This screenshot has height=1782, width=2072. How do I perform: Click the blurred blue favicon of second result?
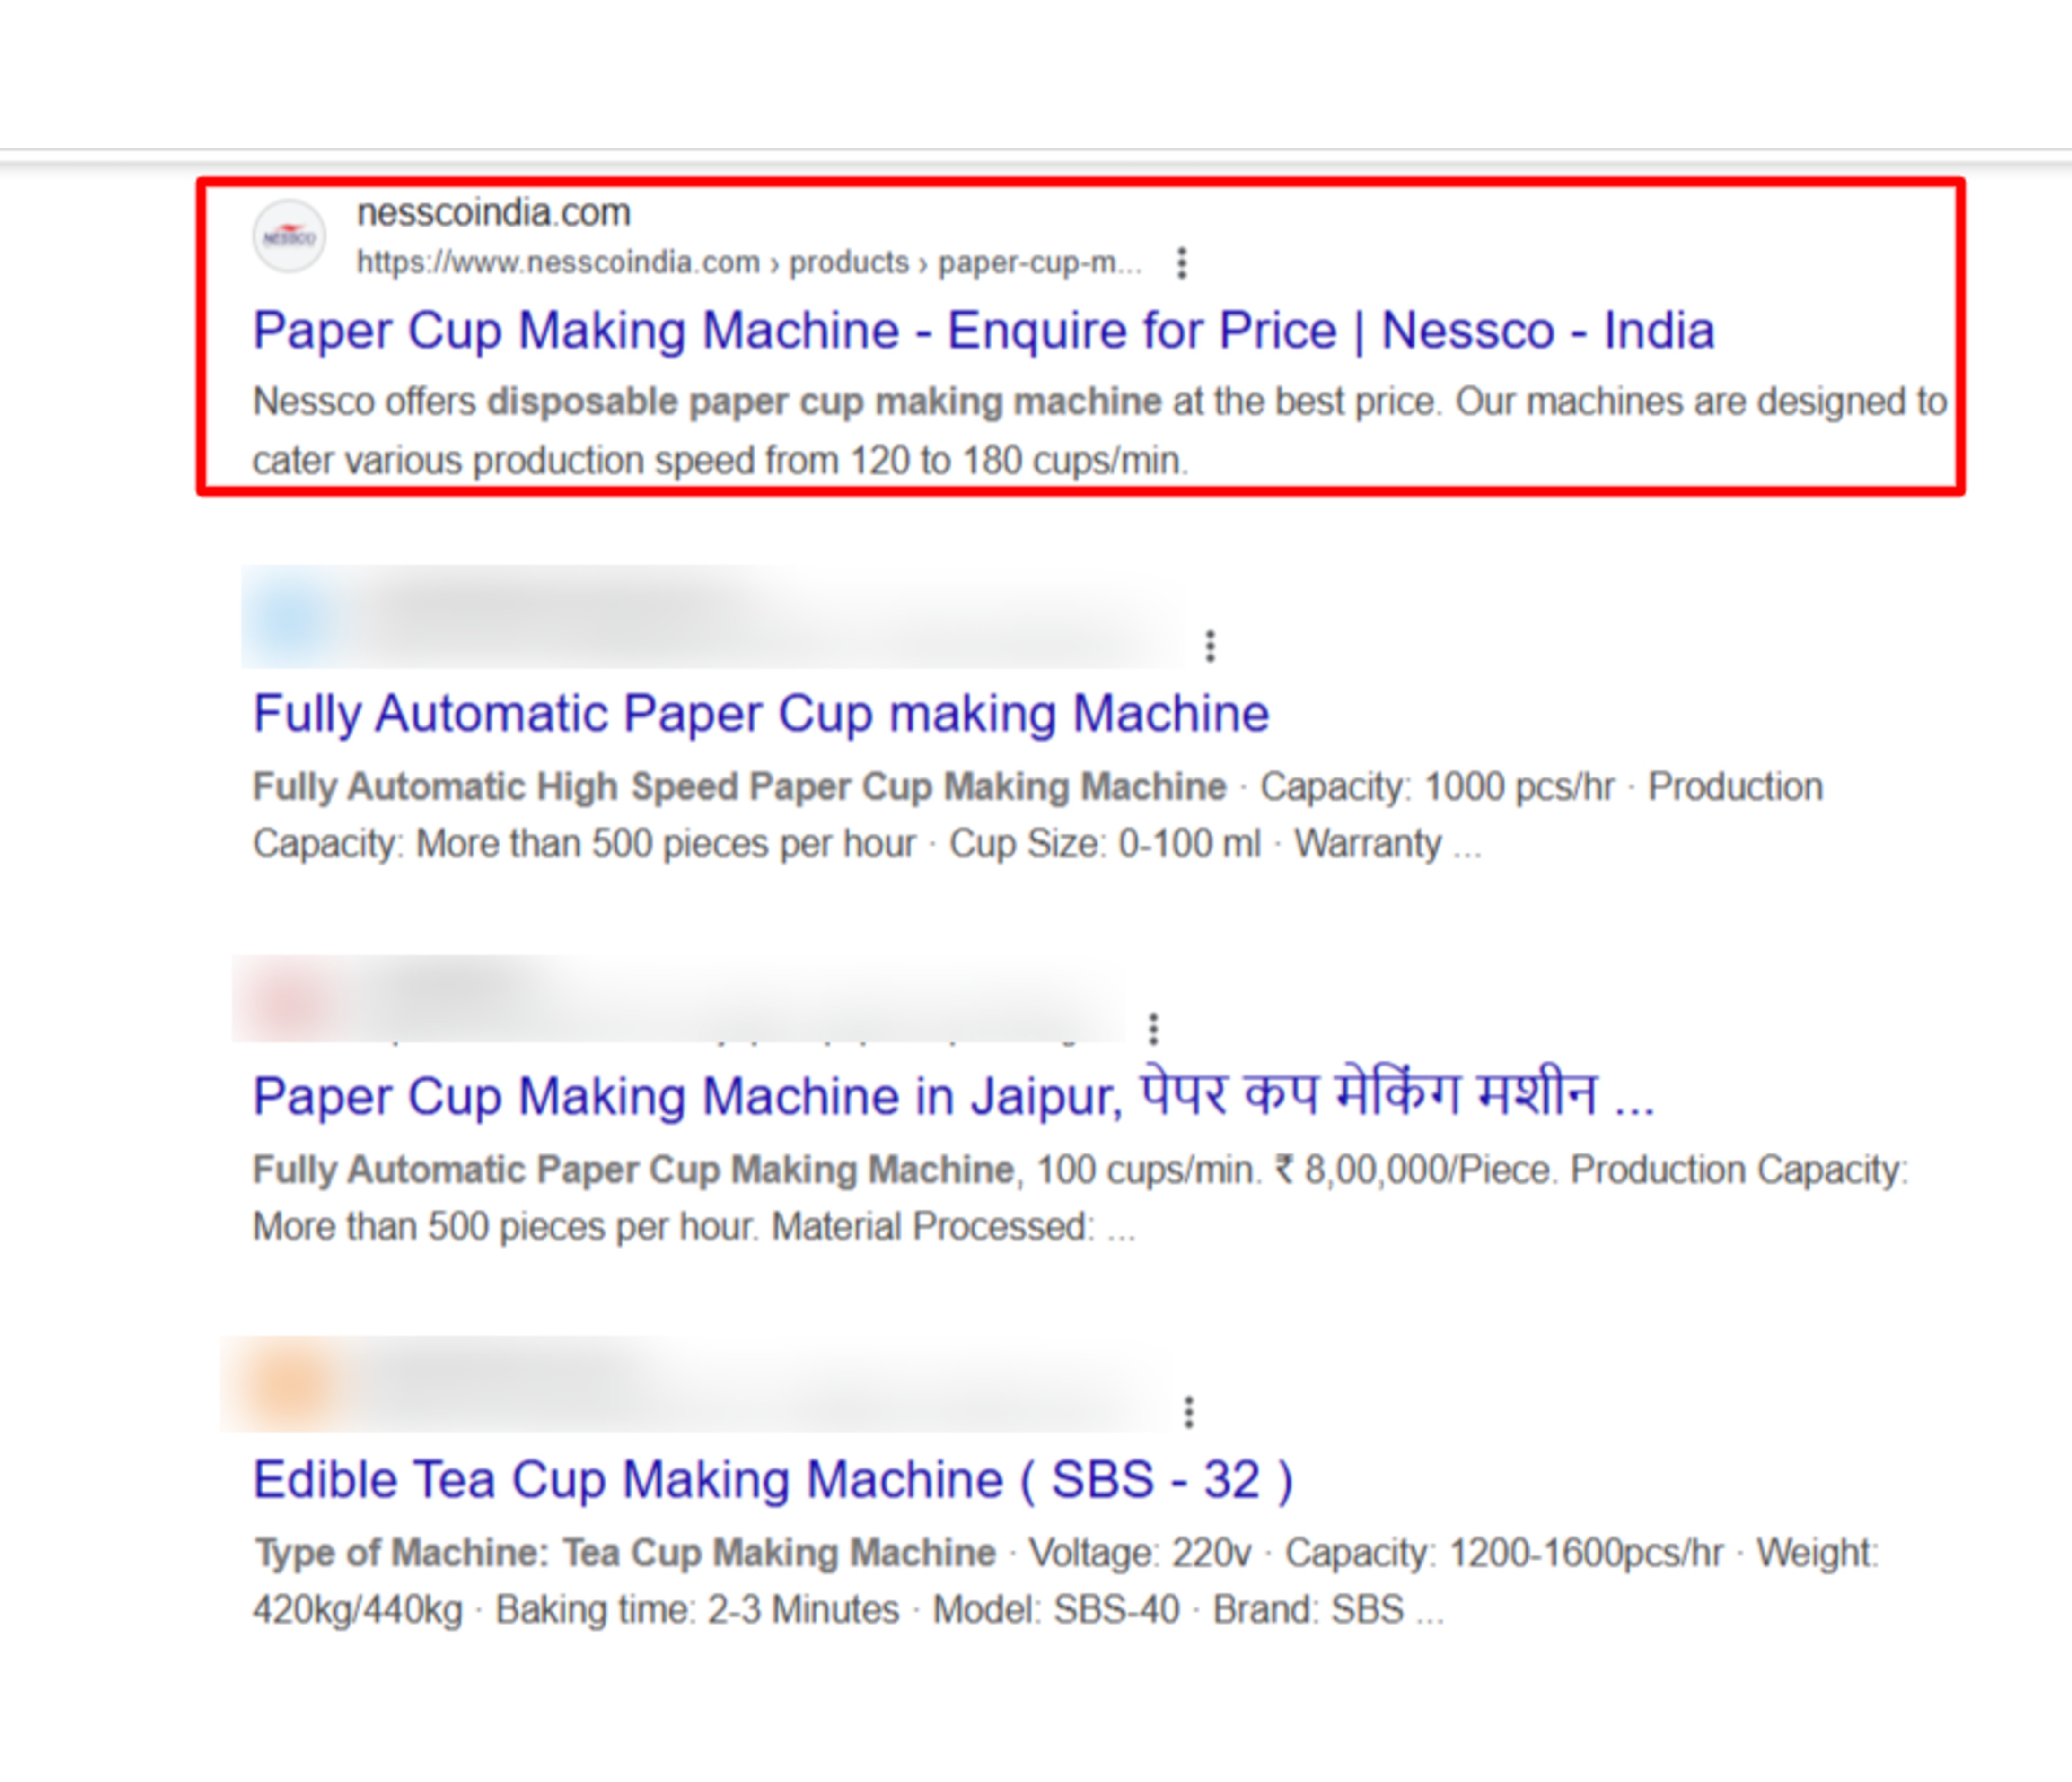pos(290,618)
